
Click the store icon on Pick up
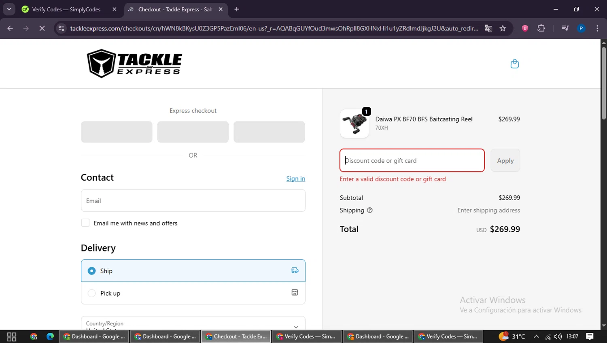click(x=295, y=292)
